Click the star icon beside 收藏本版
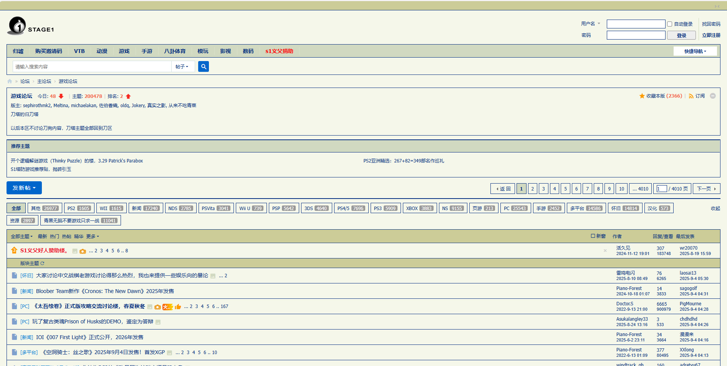Image resolution: width=727 pixels, height=366 pixels. tap(642, 96)
